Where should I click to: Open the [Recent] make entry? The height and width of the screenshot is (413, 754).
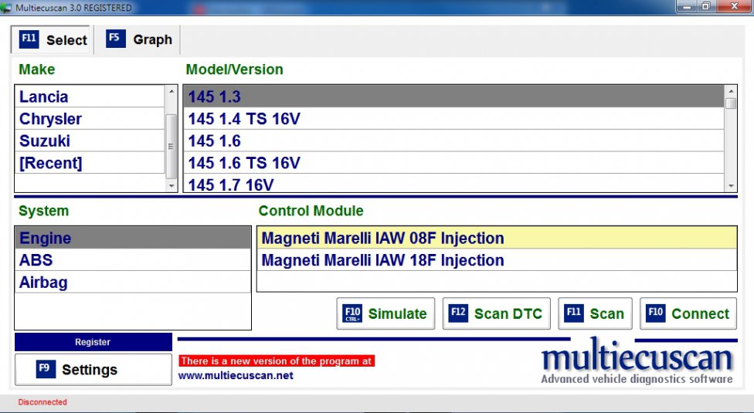point(50,163)
